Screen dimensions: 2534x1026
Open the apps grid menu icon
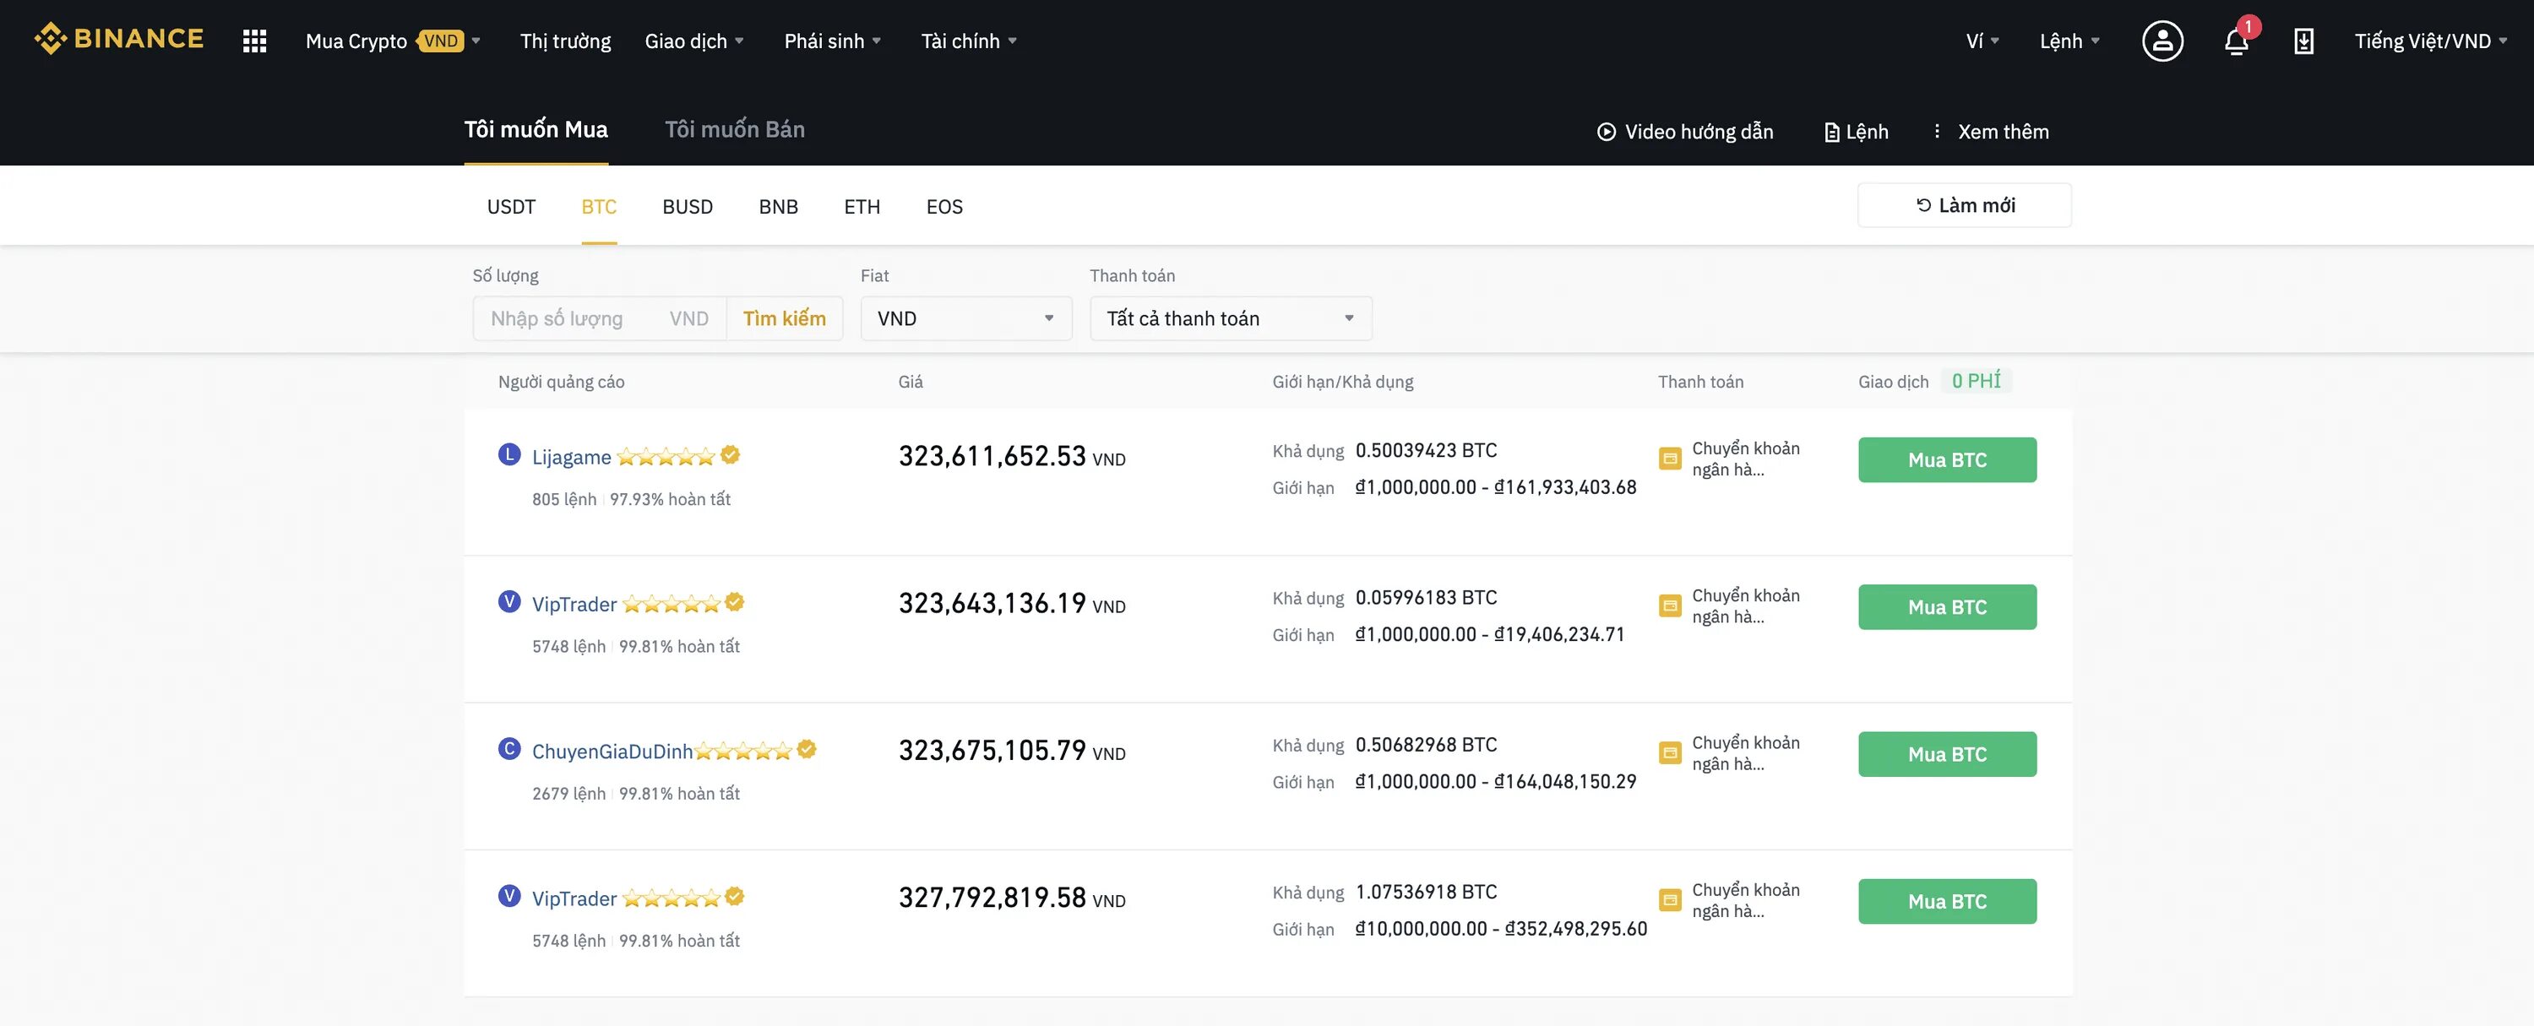255,41
